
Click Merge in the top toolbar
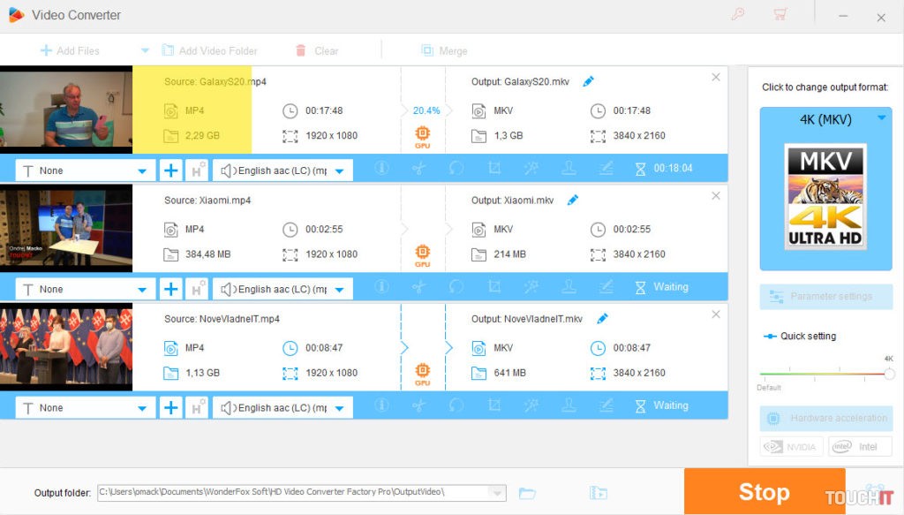[444, 51]
